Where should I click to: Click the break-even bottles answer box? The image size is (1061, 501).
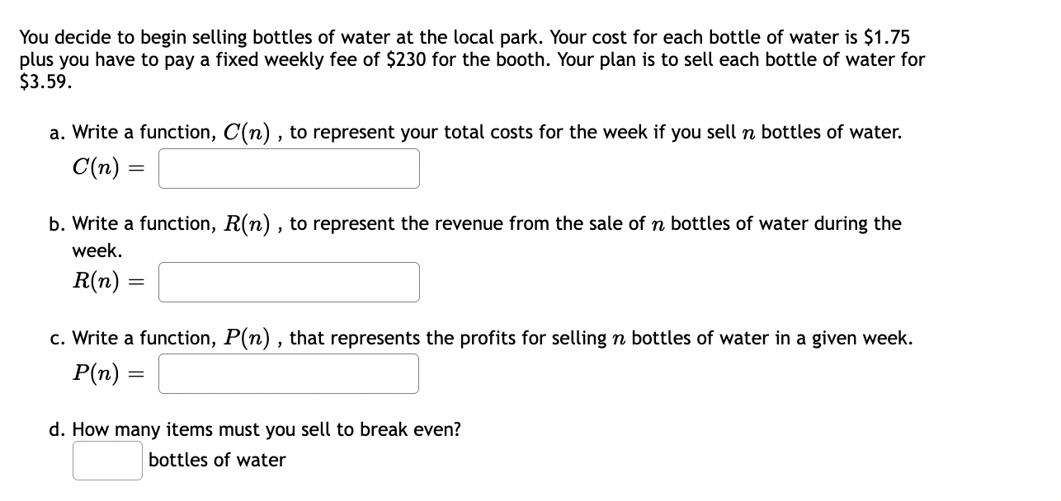pos(107,461)
